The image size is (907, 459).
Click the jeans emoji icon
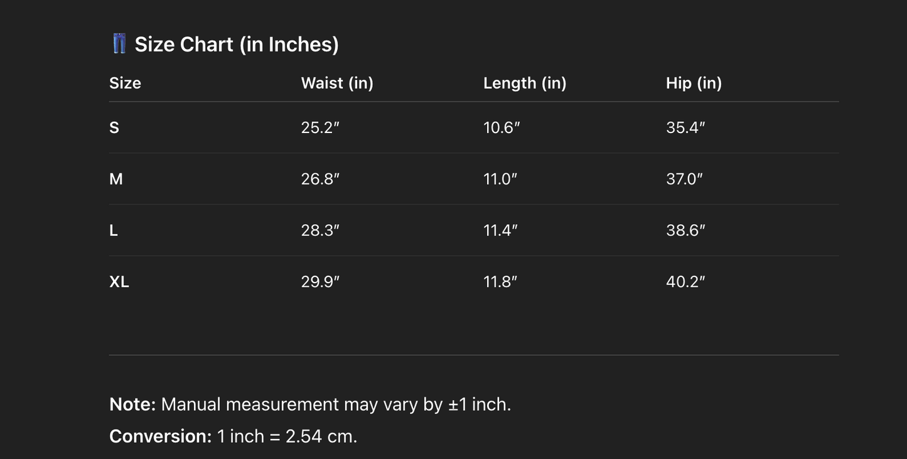click(119, 44)
